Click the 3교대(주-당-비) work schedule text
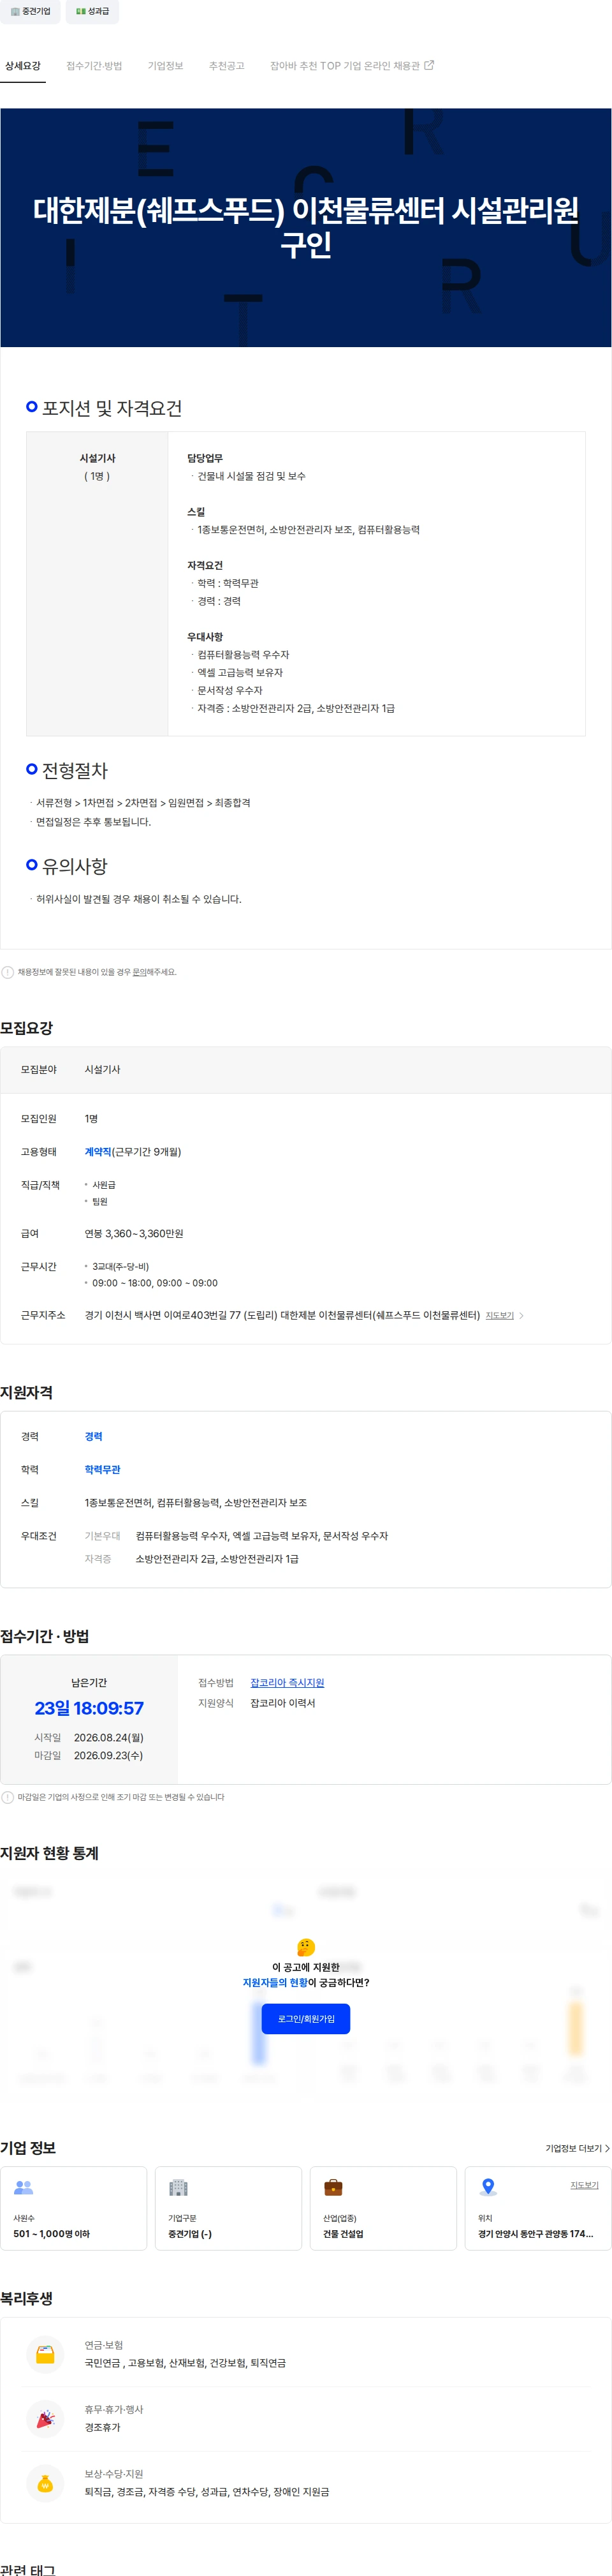The width and height of the screenshot is (612, 2576). 120,1267
